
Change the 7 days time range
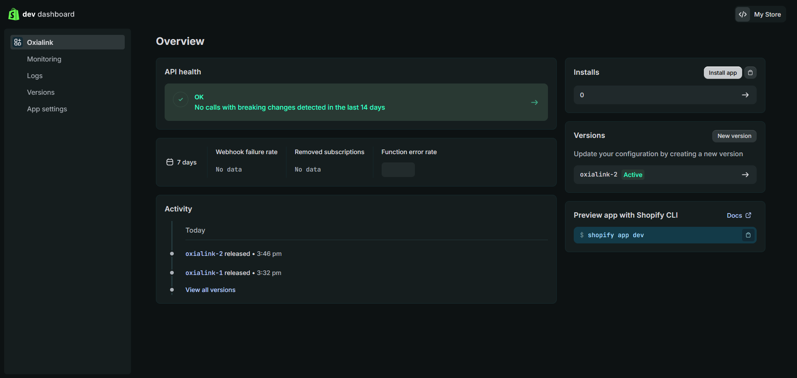[182, 162]
